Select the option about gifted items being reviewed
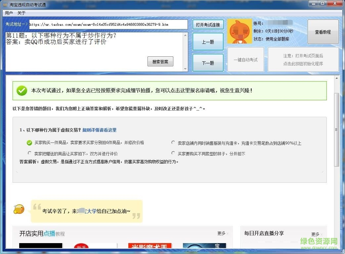This screenshot has width=345, height=254. tap(29, 153)
